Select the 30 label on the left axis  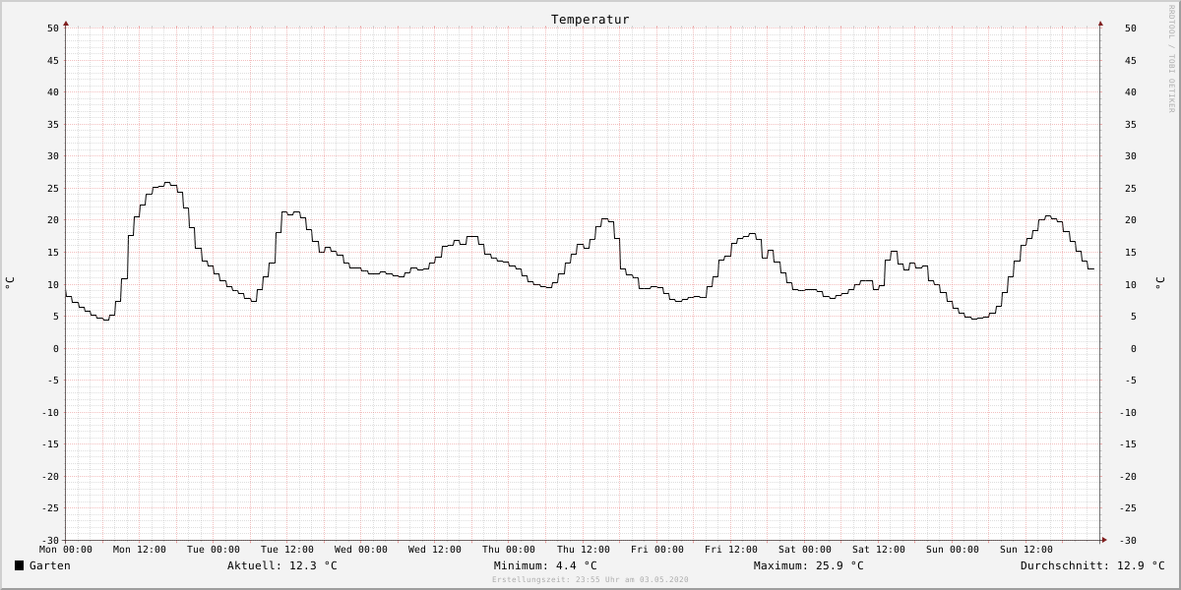53,156
